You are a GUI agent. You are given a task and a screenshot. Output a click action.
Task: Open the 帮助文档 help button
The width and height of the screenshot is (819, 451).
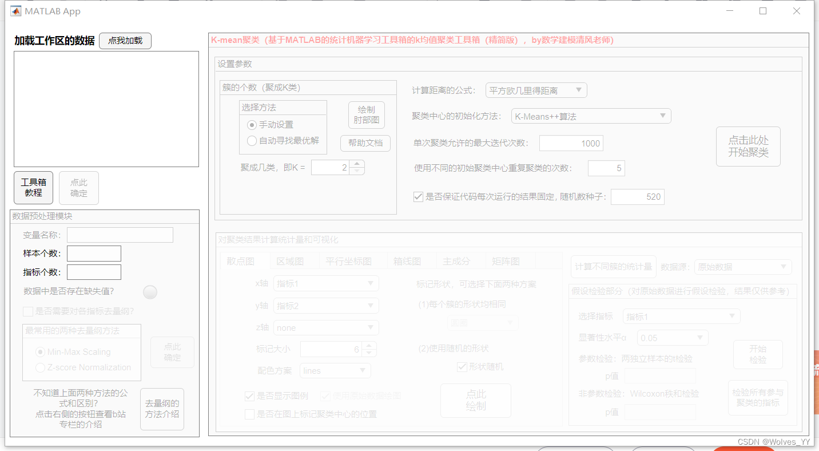coord(365,143)
